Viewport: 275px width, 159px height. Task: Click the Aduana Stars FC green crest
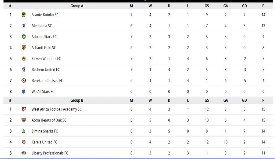point(24,36)
